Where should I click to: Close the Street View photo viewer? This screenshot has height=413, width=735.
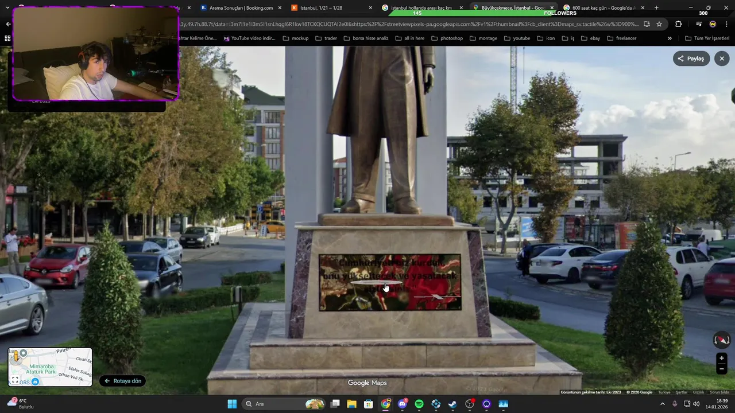722,59
